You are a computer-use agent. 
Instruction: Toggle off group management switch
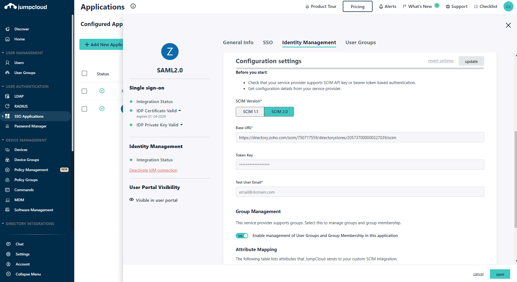pyautogui.click(x=242, y=236)
